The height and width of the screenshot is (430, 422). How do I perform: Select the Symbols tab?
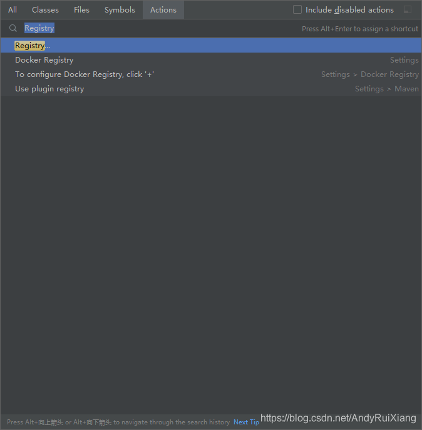120,10
